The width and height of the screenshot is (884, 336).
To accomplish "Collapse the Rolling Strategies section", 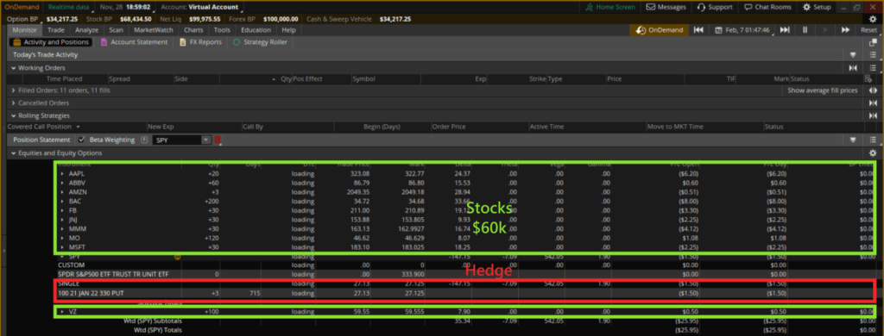I will click(13, 115).
